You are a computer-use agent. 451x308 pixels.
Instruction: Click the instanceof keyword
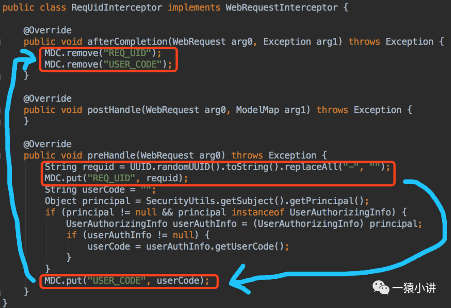click(x=258, y=212)
